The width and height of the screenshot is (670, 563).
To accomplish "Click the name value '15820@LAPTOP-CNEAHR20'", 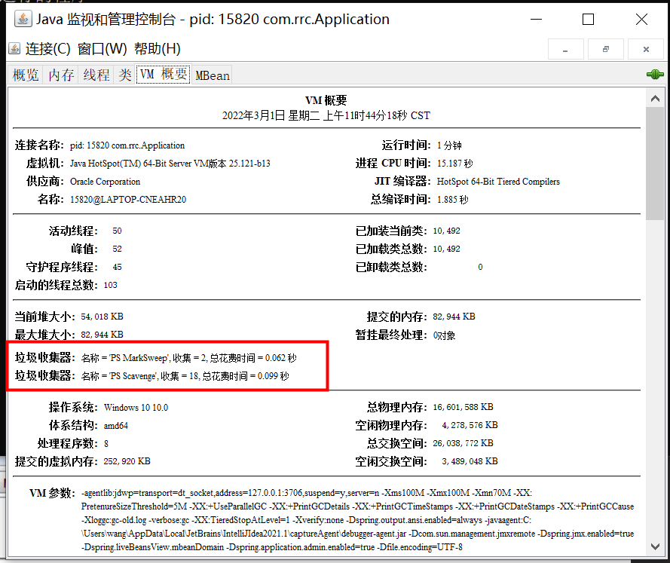I will [x=128, y=200].
